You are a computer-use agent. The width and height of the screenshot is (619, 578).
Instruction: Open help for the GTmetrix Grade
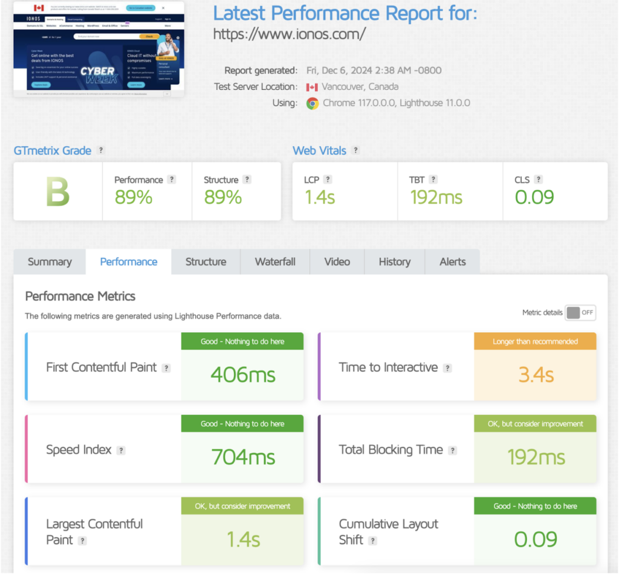pos(100,151)
